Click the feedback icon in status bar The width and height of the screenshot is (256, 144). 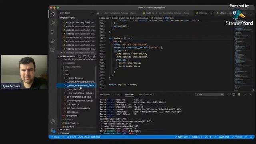pyautogui.click(x=246, y=137)
